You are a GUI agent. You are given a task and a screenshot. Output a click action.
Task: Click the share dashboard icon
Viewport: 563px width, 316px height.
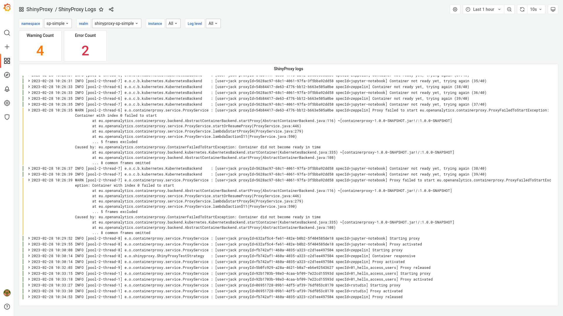(x=111, y=9)
